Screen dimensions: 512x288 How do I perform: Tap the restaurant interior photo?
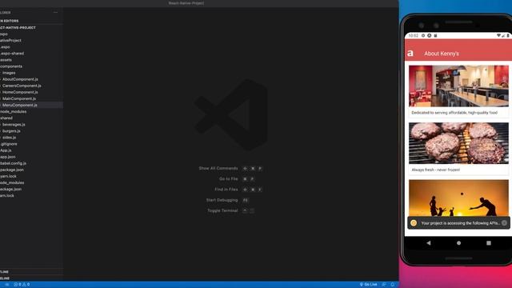[x=458, y=86]
